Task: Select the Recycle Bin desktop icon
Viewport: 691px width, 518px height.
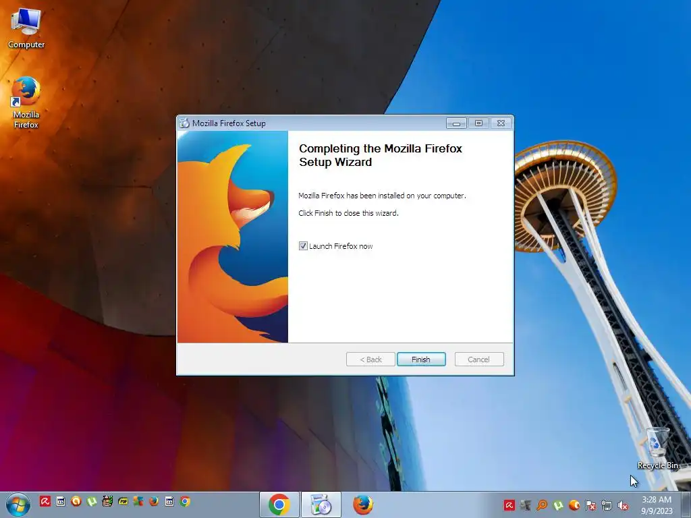Action: click(x=657, y=449)
